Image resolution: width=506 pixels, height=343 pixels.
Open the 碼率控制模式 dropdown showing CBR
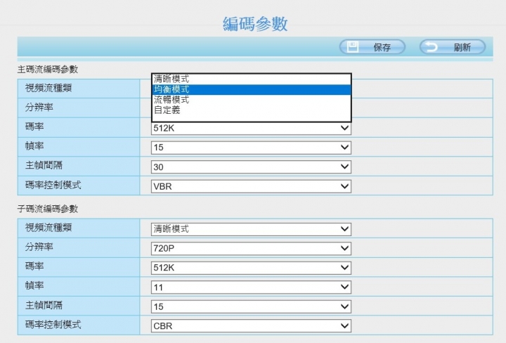coord(251,325)
